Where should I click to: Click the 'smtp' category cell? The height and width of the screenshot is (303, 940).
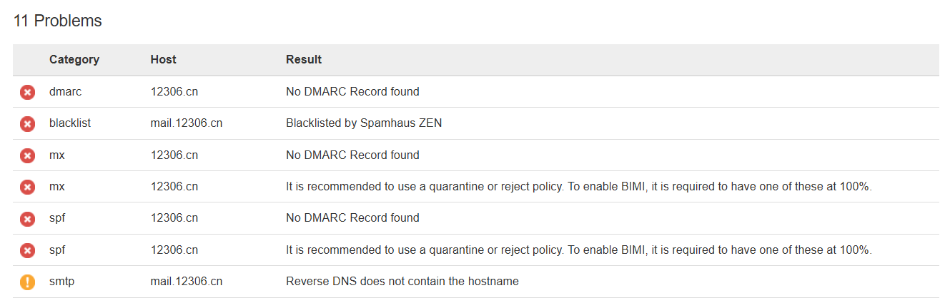(62, 282)
